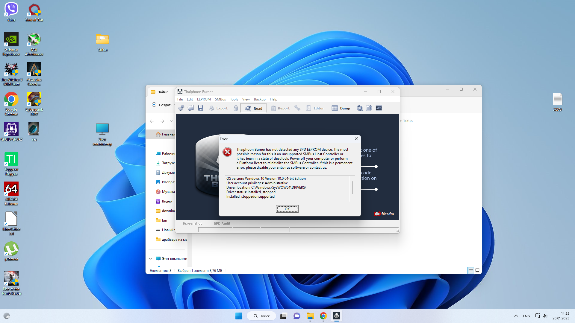
Task: Click the magnifier search icon beside Dump
Action: (360, 108)
